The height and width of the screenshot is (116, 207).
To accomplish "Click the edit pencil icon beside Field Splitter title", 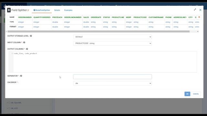I will click(x=28, y=10).
